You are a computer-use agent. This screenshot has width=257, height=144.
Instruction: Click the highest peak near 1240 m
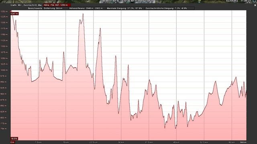pos(83,14)
